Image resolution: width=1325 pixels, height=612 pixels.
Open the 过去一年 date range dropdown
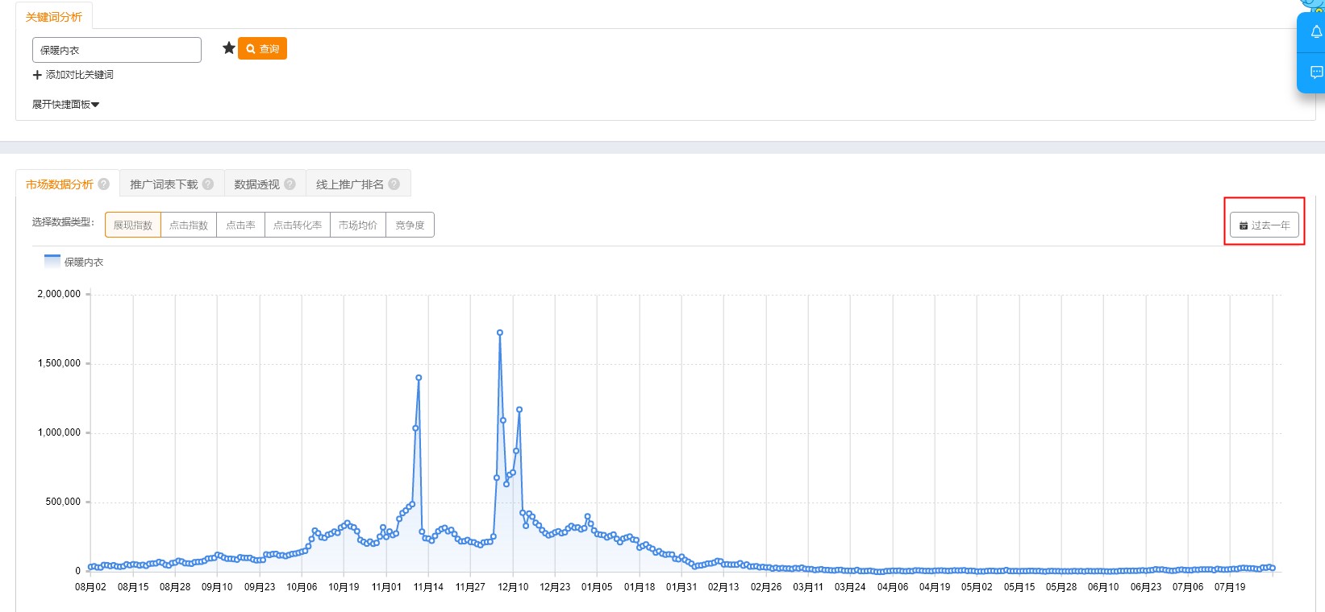tap(1264, 225)
